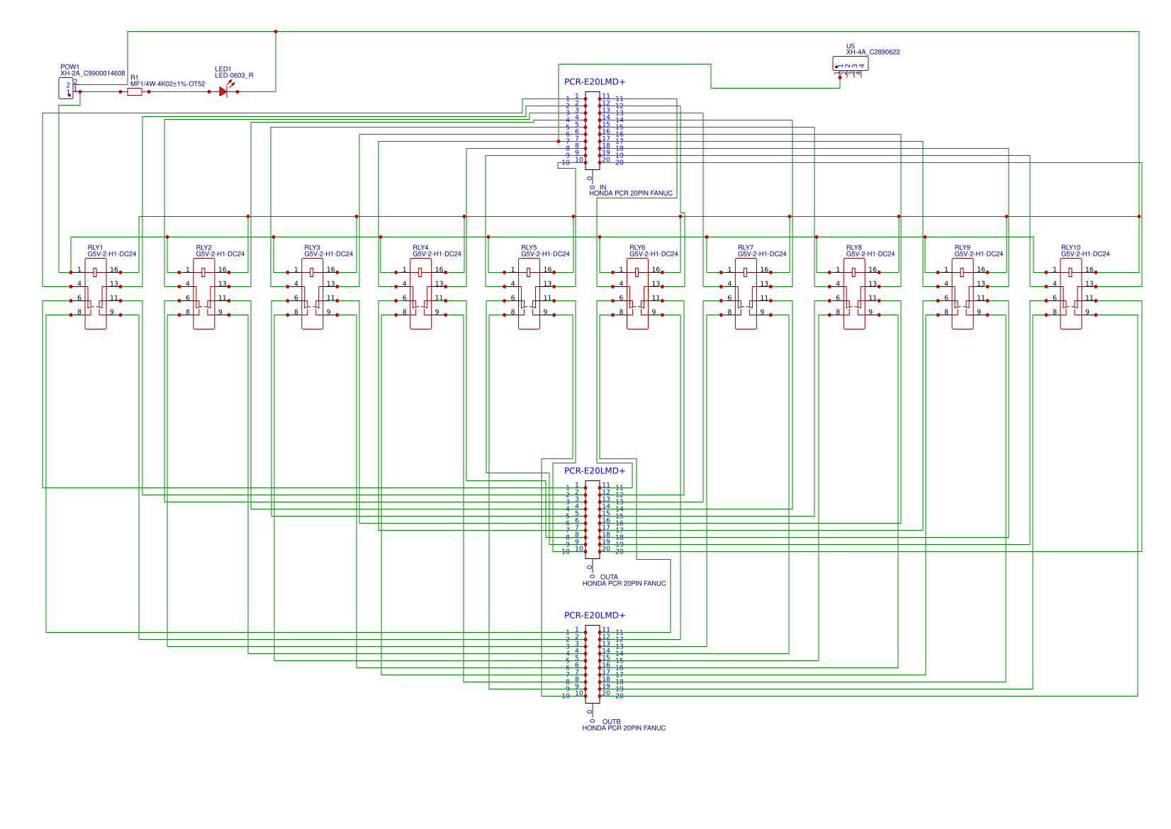Screen dimensions: 1171x829
Task: Click the OUTA 20-pin connector body
Action: click(x=593, y=519)
